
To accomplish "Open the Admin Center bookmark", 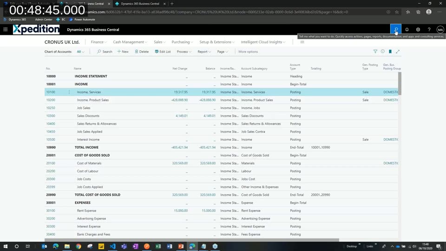I will click(x=44, y=20).
